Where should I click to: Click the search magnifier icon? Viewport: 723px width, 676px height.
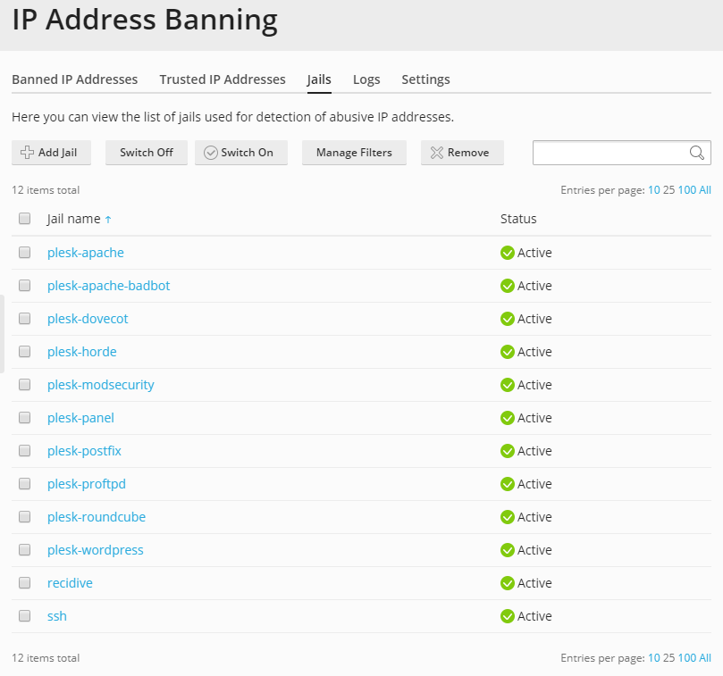pos(697,153)
